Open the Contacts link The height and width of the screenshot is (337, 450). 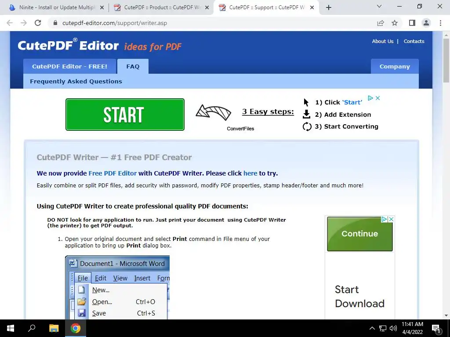click(x=414, y=41)
